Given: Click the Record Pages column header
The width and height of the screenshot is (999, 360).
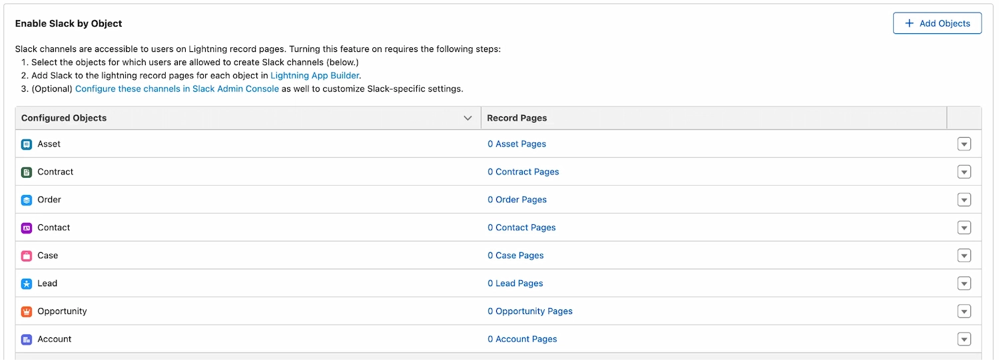Looking at the screenshot, I should 713,118.
